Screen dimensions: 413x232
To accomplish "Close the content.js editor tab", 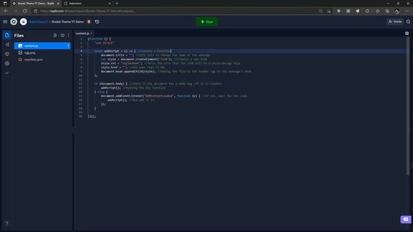I will pyautogui.click(x=92, y=34).
